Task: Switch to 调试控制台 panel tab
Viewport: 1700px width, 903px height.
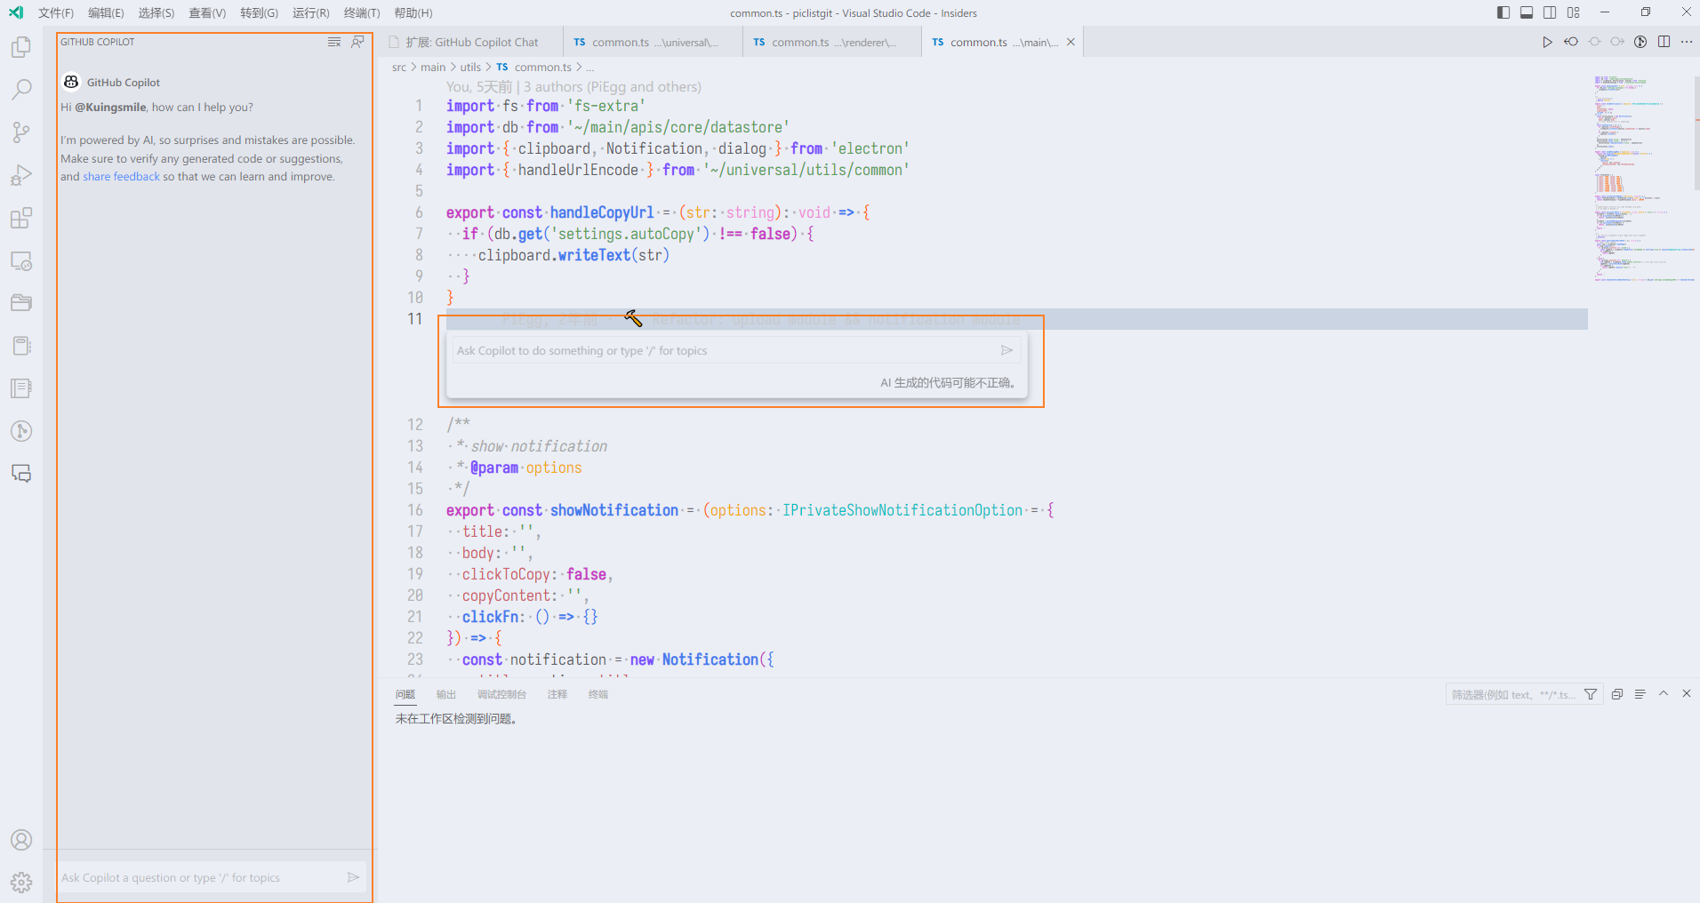Action: pyautogui.click(x=501, y=694)
